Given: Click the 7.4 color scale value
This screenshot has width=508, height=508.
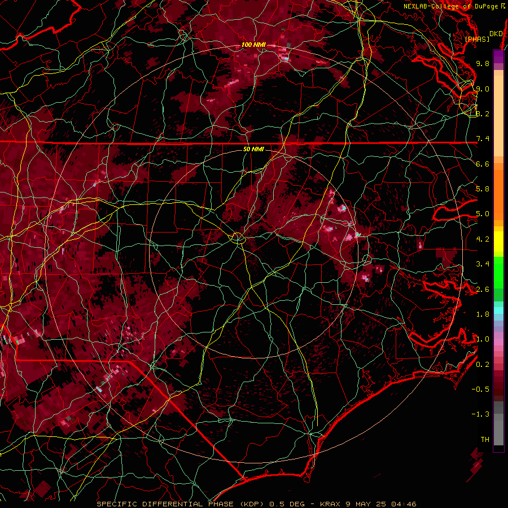Looking at the screenshot, I should click(483, 139).
